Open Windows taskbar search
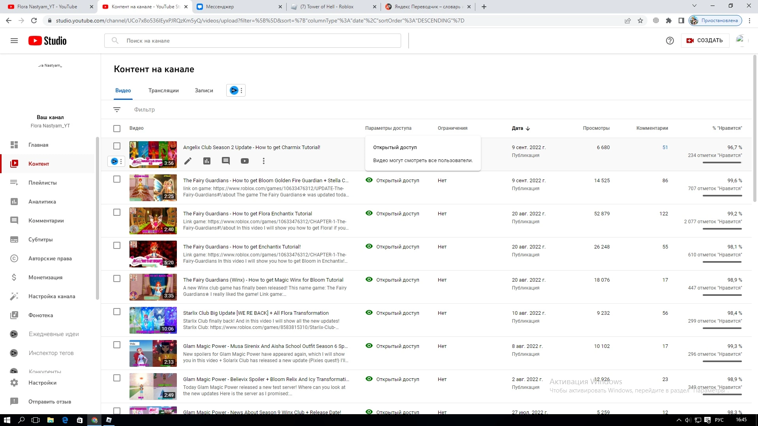This screenshot has width=758, height=426. click(x=22, y=420)
